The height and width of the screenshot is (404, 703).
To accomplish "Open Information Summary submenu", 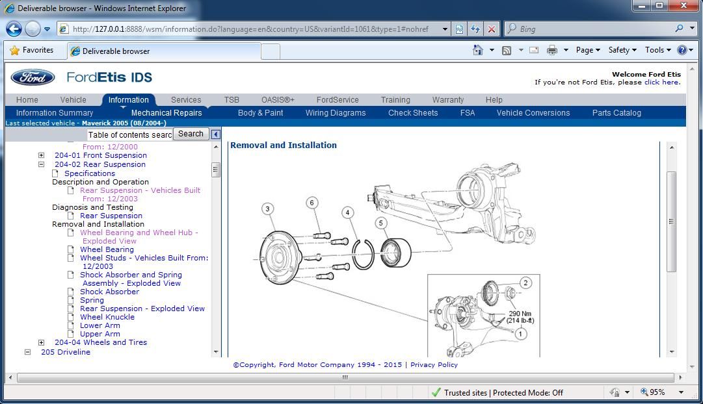I will coord(55,113).
